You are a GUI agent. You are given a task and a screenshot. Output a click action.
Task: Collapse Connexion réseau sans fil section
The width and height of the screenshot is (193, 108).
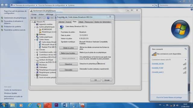point(185,60)
